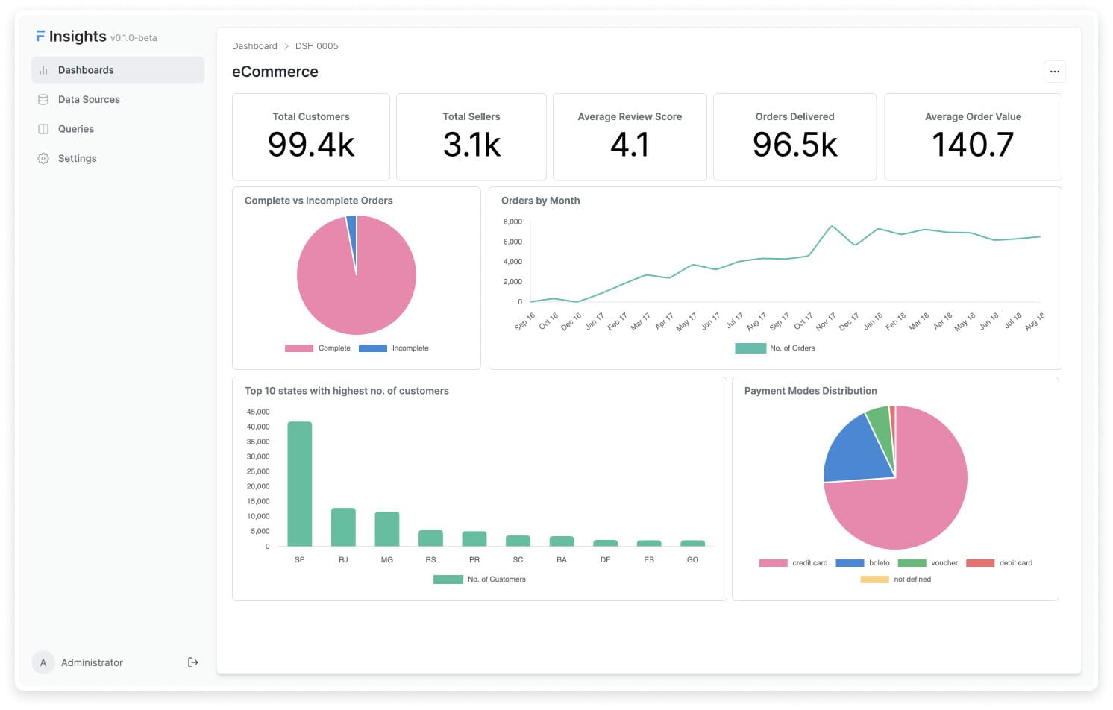Screen dimensions: 1113x710
Task: Click the Orders Delivered 96.5k card
Action: (x=794, y=136)
